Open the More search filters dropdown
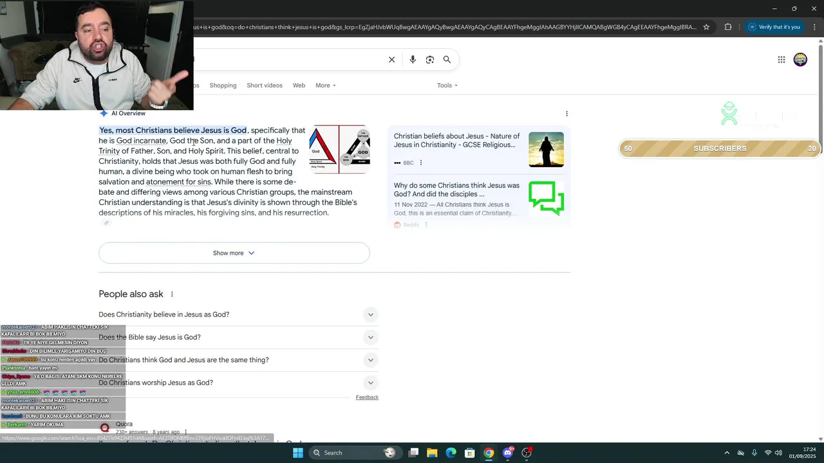Viewport: 824px width, 463px height. pos(326,86)
